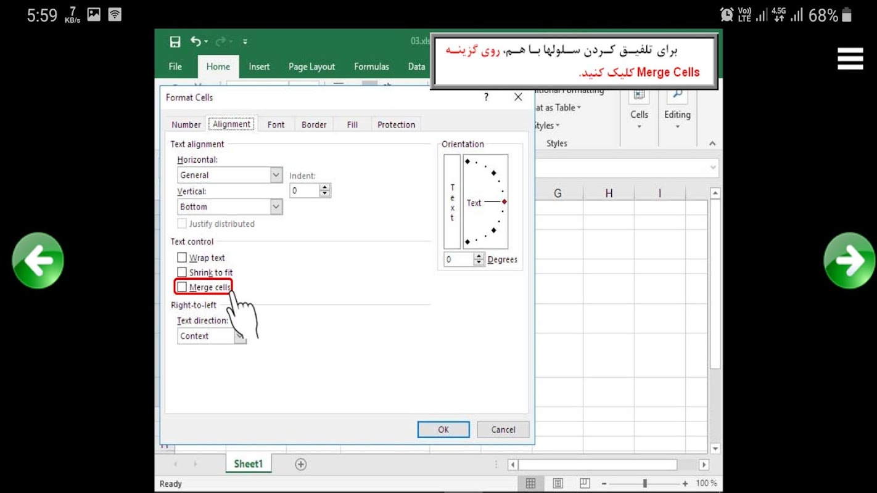Open the Text direction Context dropdown
The height and width of the screenshot is (493, 877).
pos(240,336)
